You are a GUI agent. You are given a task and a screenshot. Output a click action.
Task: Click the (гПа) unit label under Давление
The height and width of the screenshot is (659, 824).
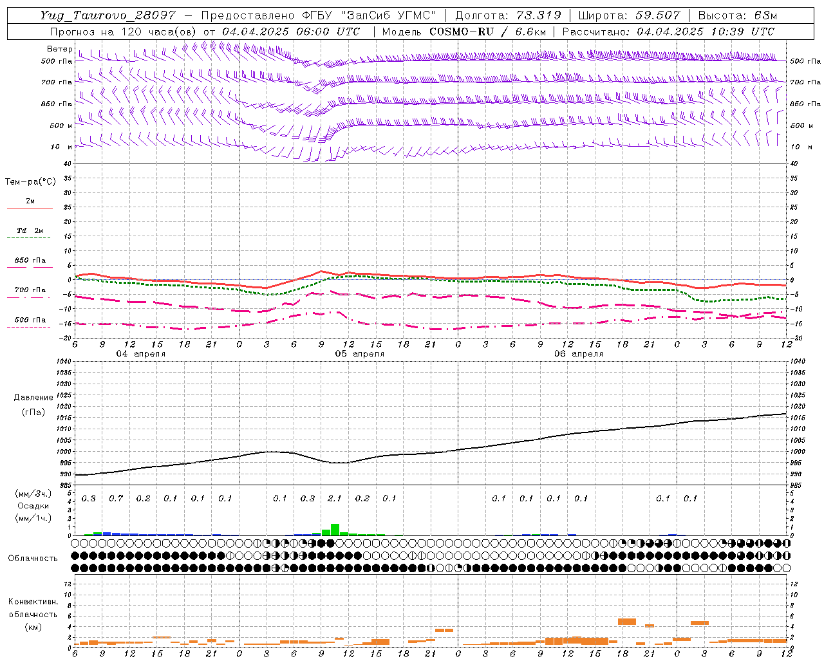[x=33, y=413]
